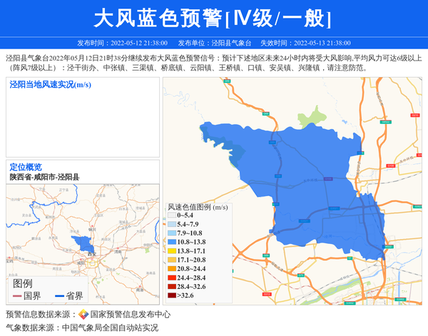
Task: Click the 商洛 city label on overview map
Action: click(x=140, y=290)
